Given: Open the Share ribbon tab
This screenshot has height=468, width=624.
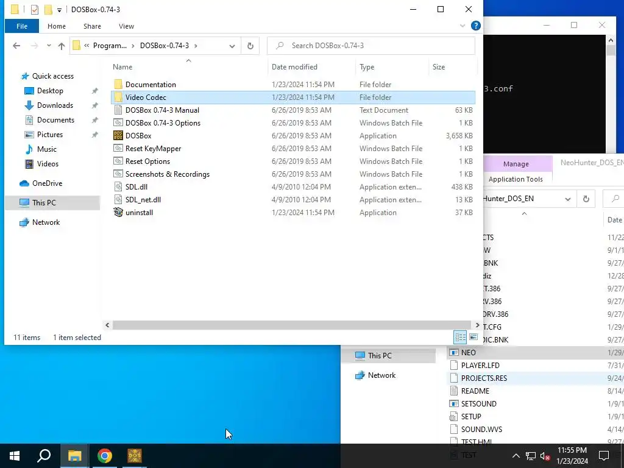Looking at the screenshot, I should point(92,26).
